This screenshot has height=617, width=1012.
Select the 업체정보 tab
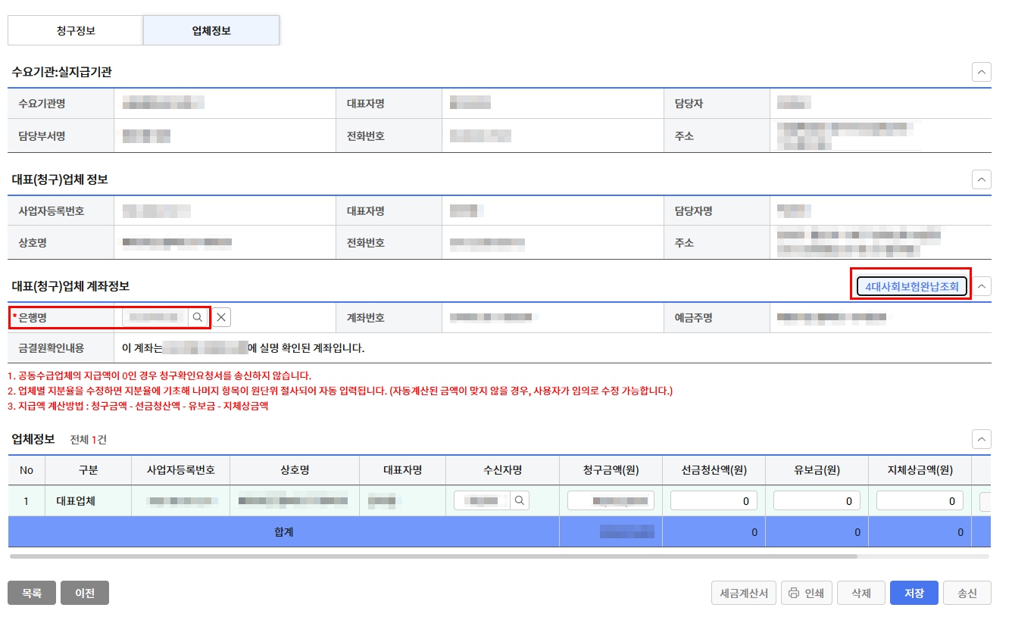coord(211,30)
